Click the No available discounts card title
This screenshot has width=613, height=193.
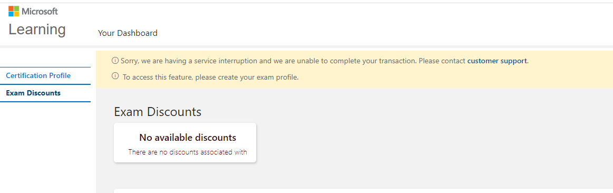click(x=188, y=138)
